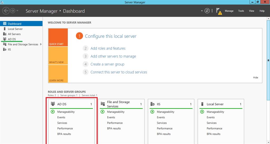Open the View menu
This screenshot has width=270, height=144.
(x=251, y=11)
